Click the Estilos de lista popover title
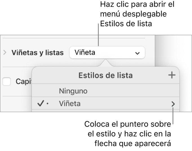Screen dimensions: 192x151 click(105, 75)
